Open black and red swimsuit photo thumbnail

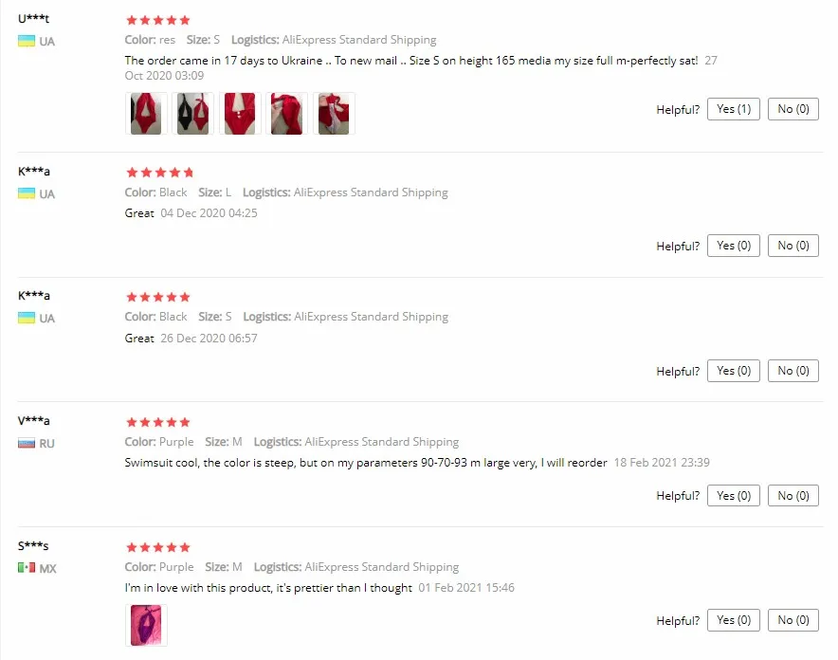click(x=193, y=113)
